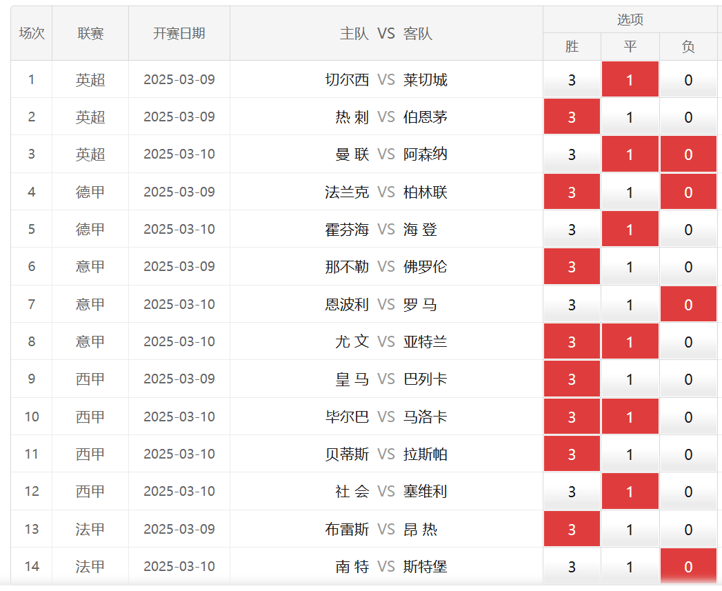Select win option 3 for 社会 VS 塞维利

pos(572,491)
